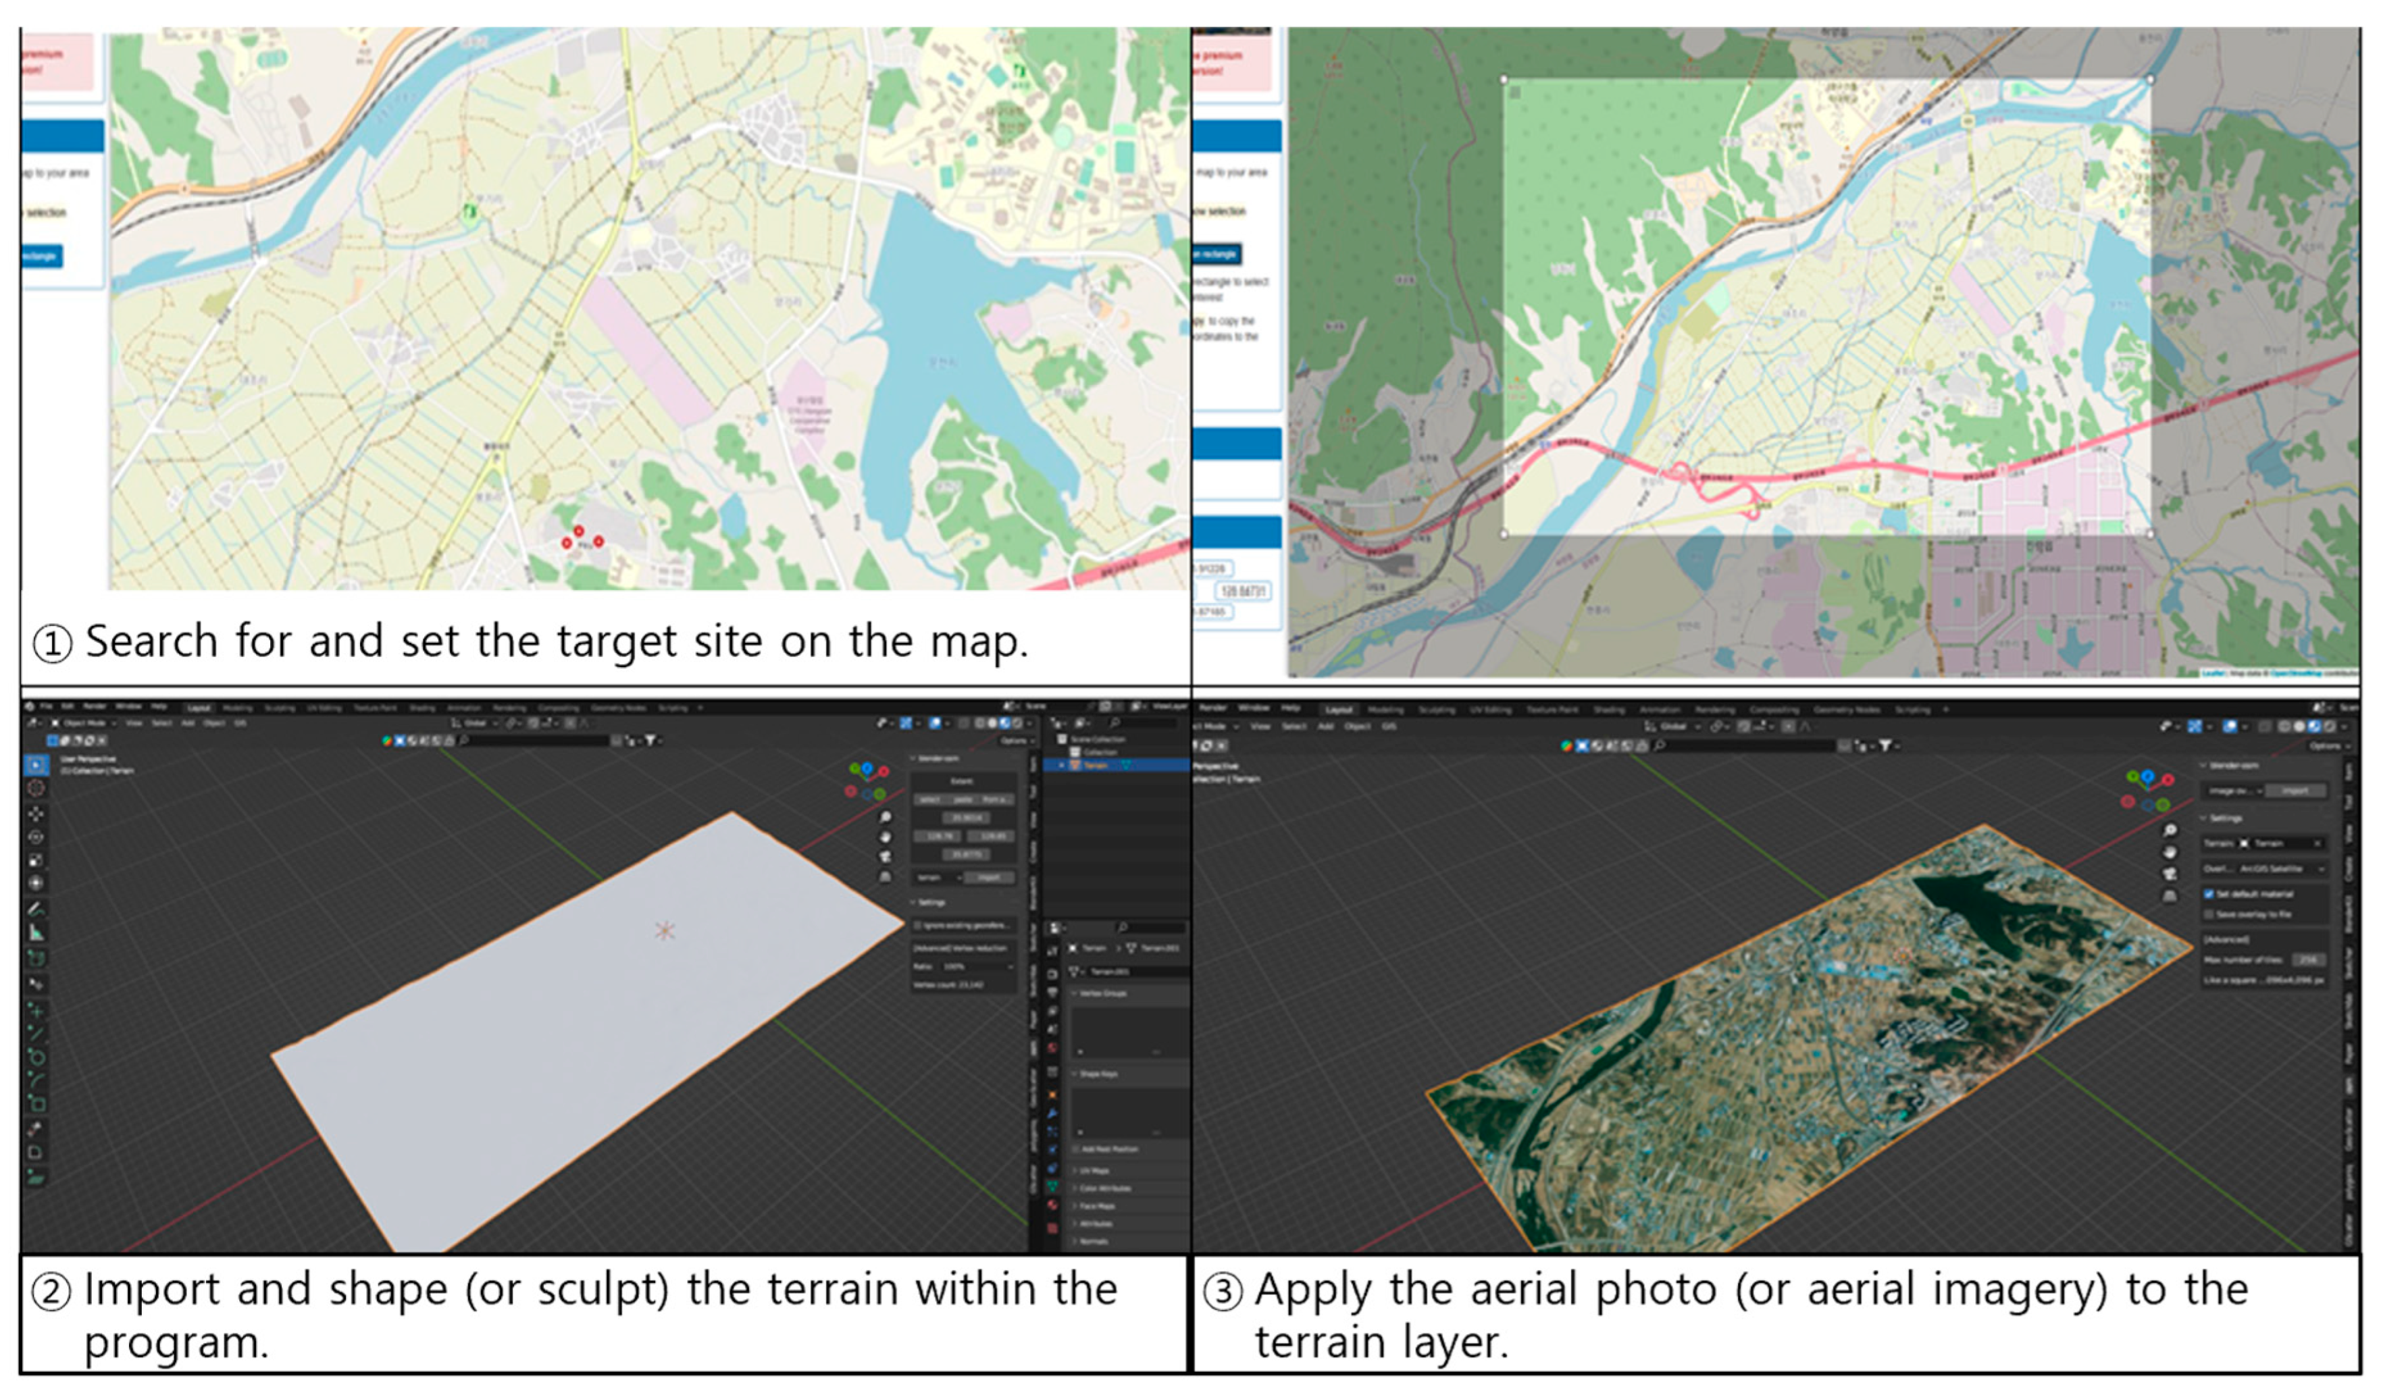Click import button next to image overlay dropdown
Screen dimensions: 2381x1397
pos(2294,791)
